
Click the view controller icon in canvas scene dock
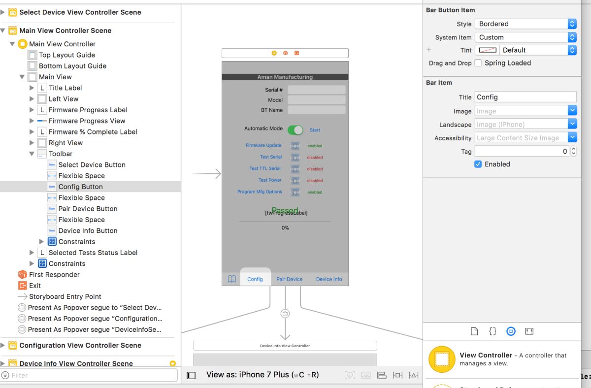point(274,53)
